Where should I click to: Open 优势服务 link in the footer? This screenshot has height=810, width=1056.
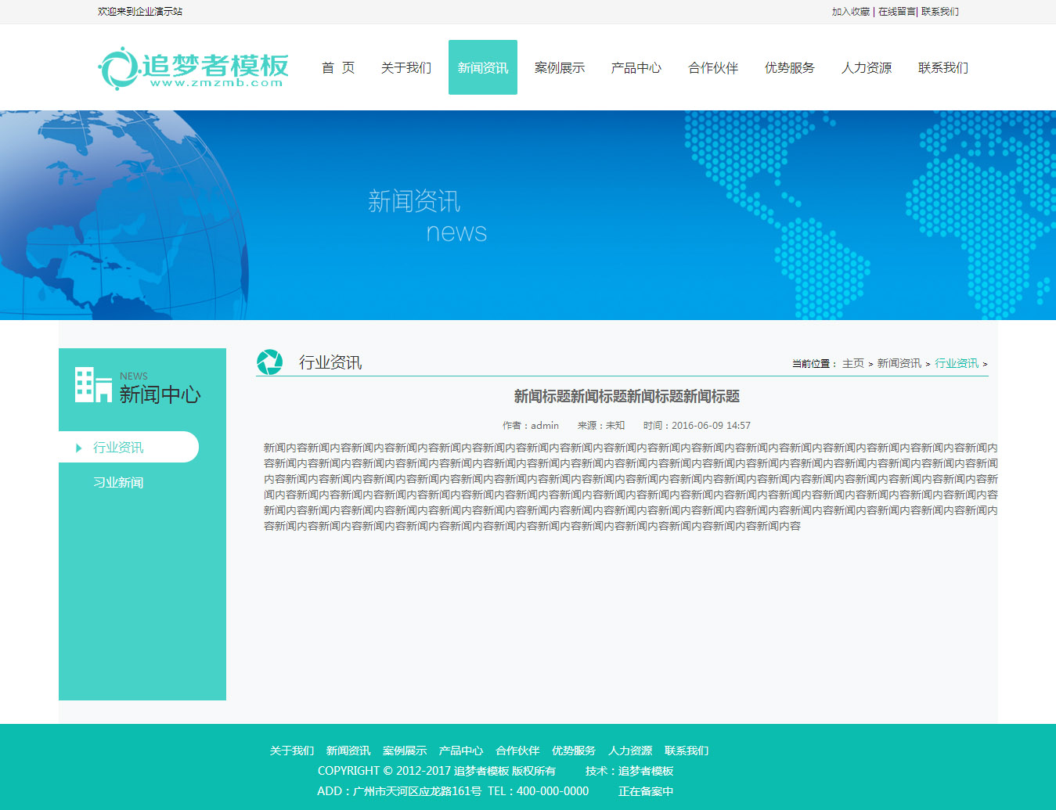click(573, 751)
